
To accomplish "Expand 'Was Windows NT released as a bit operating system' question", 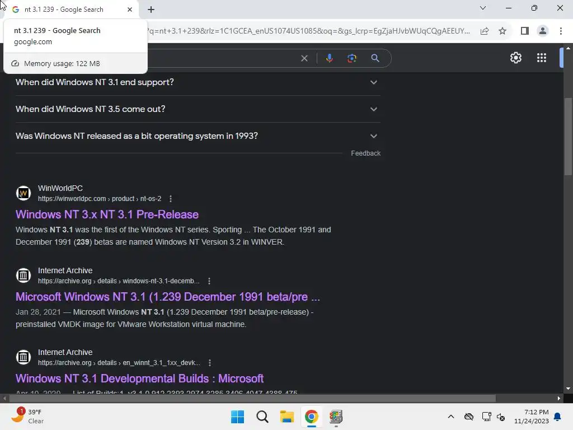I will tap(198, 136).
